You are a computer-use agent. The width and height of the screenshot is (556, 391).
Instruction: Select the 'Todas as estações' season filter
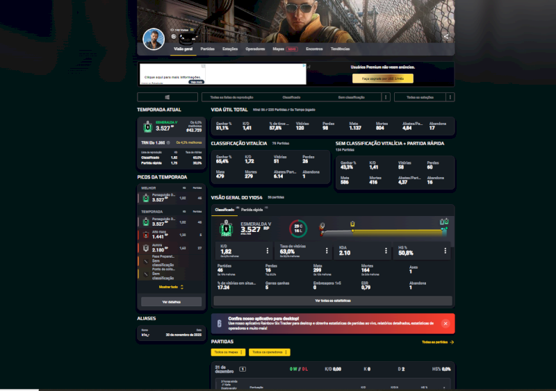(420, 97)
